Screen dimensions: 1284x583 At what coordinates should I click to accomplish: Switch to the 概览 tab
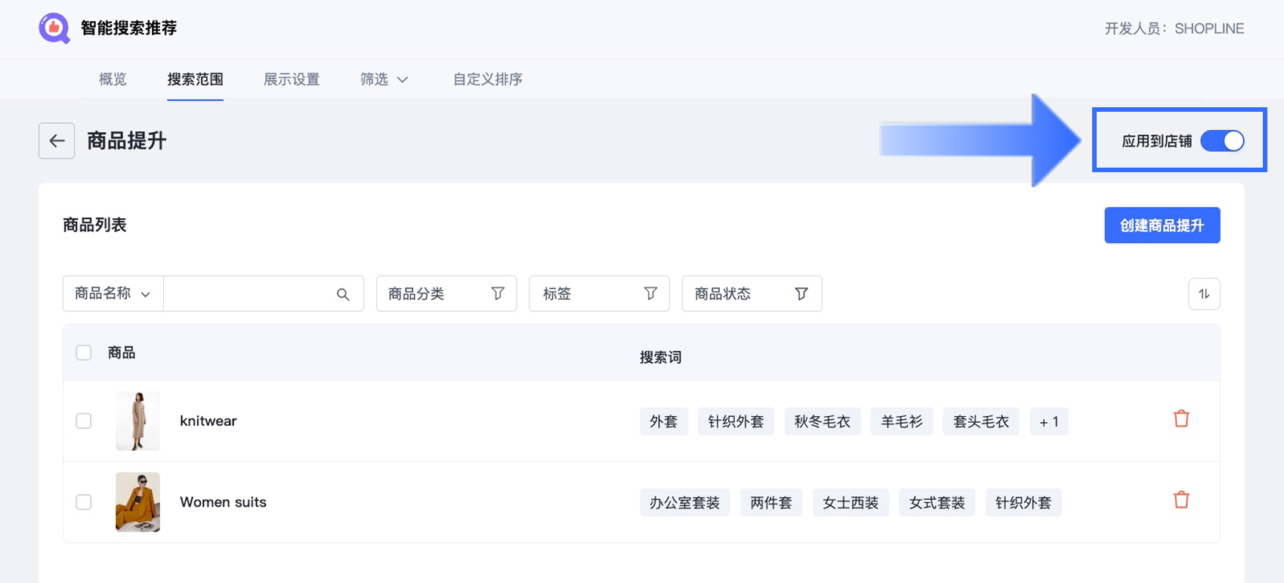tap(113, 79)
